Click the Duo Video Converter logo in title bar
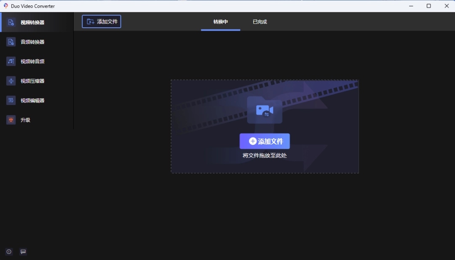 pyautogui.click(x=6, y=6)
